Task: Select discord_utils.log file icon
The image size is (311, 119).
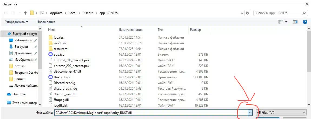Action: click(x=50, y=89)
